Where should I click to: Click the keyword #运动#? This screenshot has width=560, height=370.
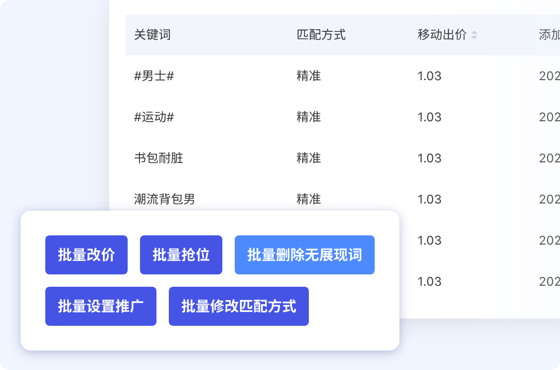[x=153, y=117]
